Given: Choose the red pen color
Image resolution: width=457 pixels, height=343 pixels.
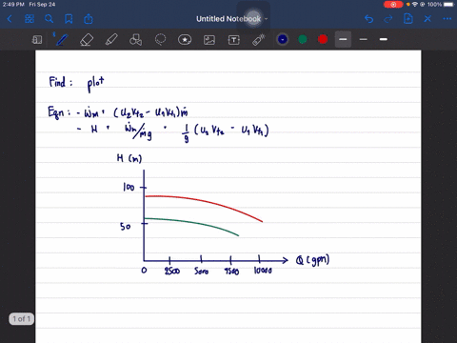Looking at the screenshot, I should coord(323,39).
